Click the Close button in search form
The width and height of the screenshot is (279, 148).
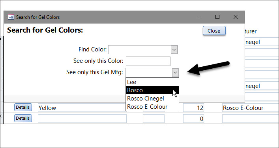(214, 31)
